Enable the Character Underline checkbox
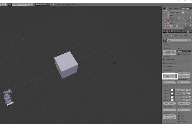This screenshot has height=124, width=192. point(178,122)
